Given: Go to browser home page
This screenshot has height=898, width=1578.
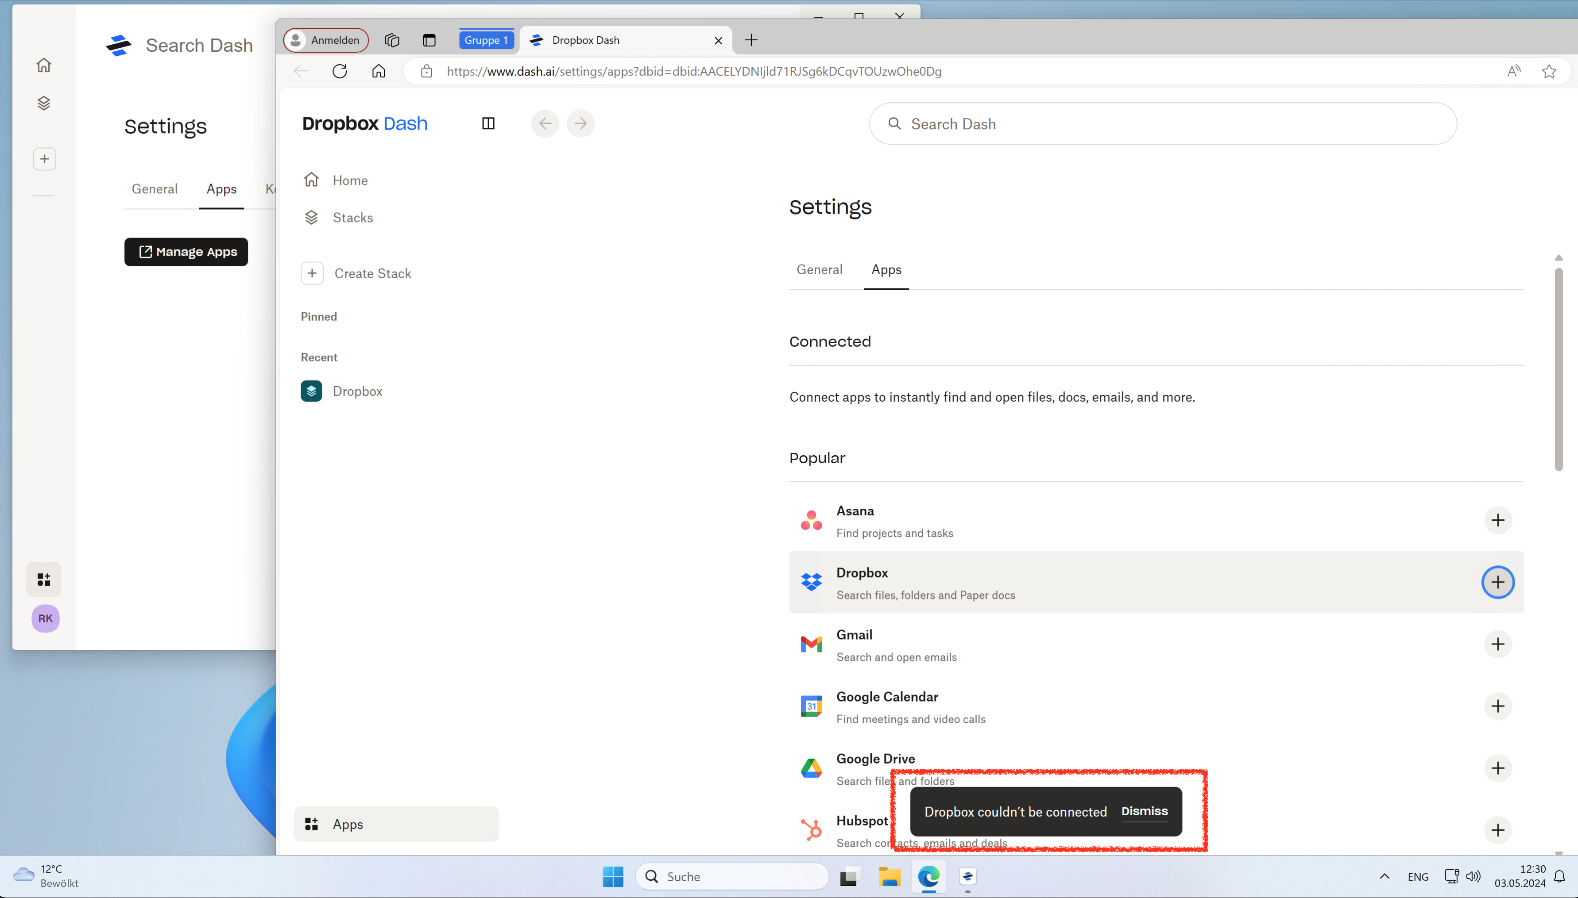Looking at the screenshot, I should [x=379, y=71].
